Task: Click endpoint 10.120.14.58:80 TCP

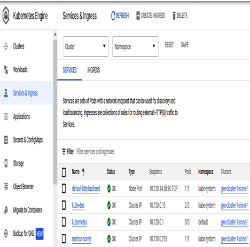Action: click(x=164, y=189)
